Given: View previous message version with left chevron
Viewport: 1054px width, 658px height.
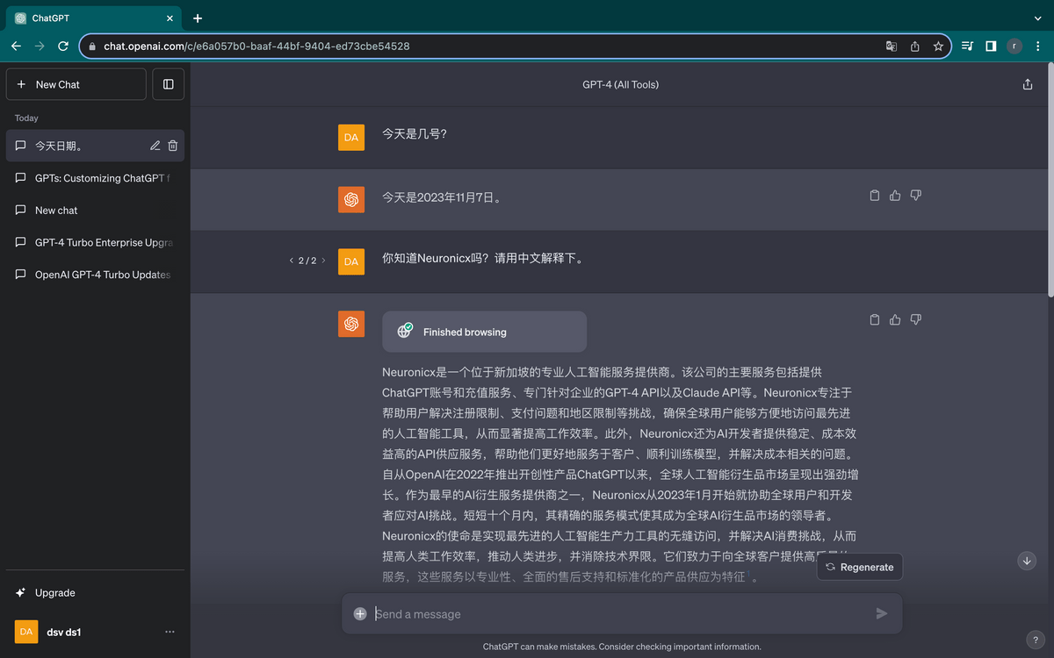Looking at the screenshot, I should pyautogui.click(x=291, y=261).
